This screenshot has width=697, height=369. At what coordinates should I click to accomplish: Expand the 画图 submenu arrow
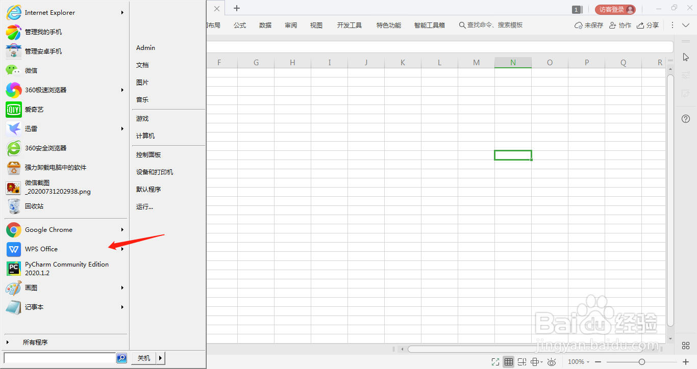click(x=122, y=287)
